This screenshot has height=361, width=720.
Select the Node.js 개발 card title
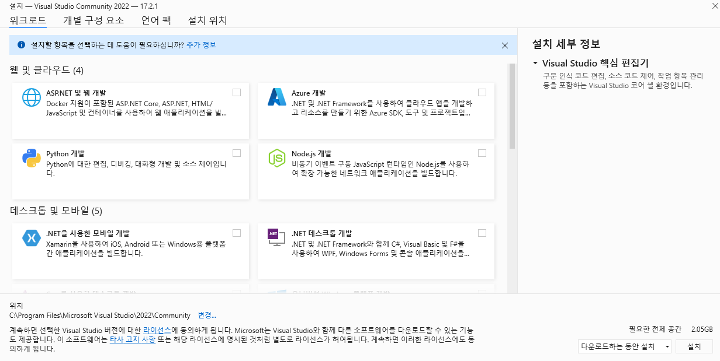pos(311,153)
